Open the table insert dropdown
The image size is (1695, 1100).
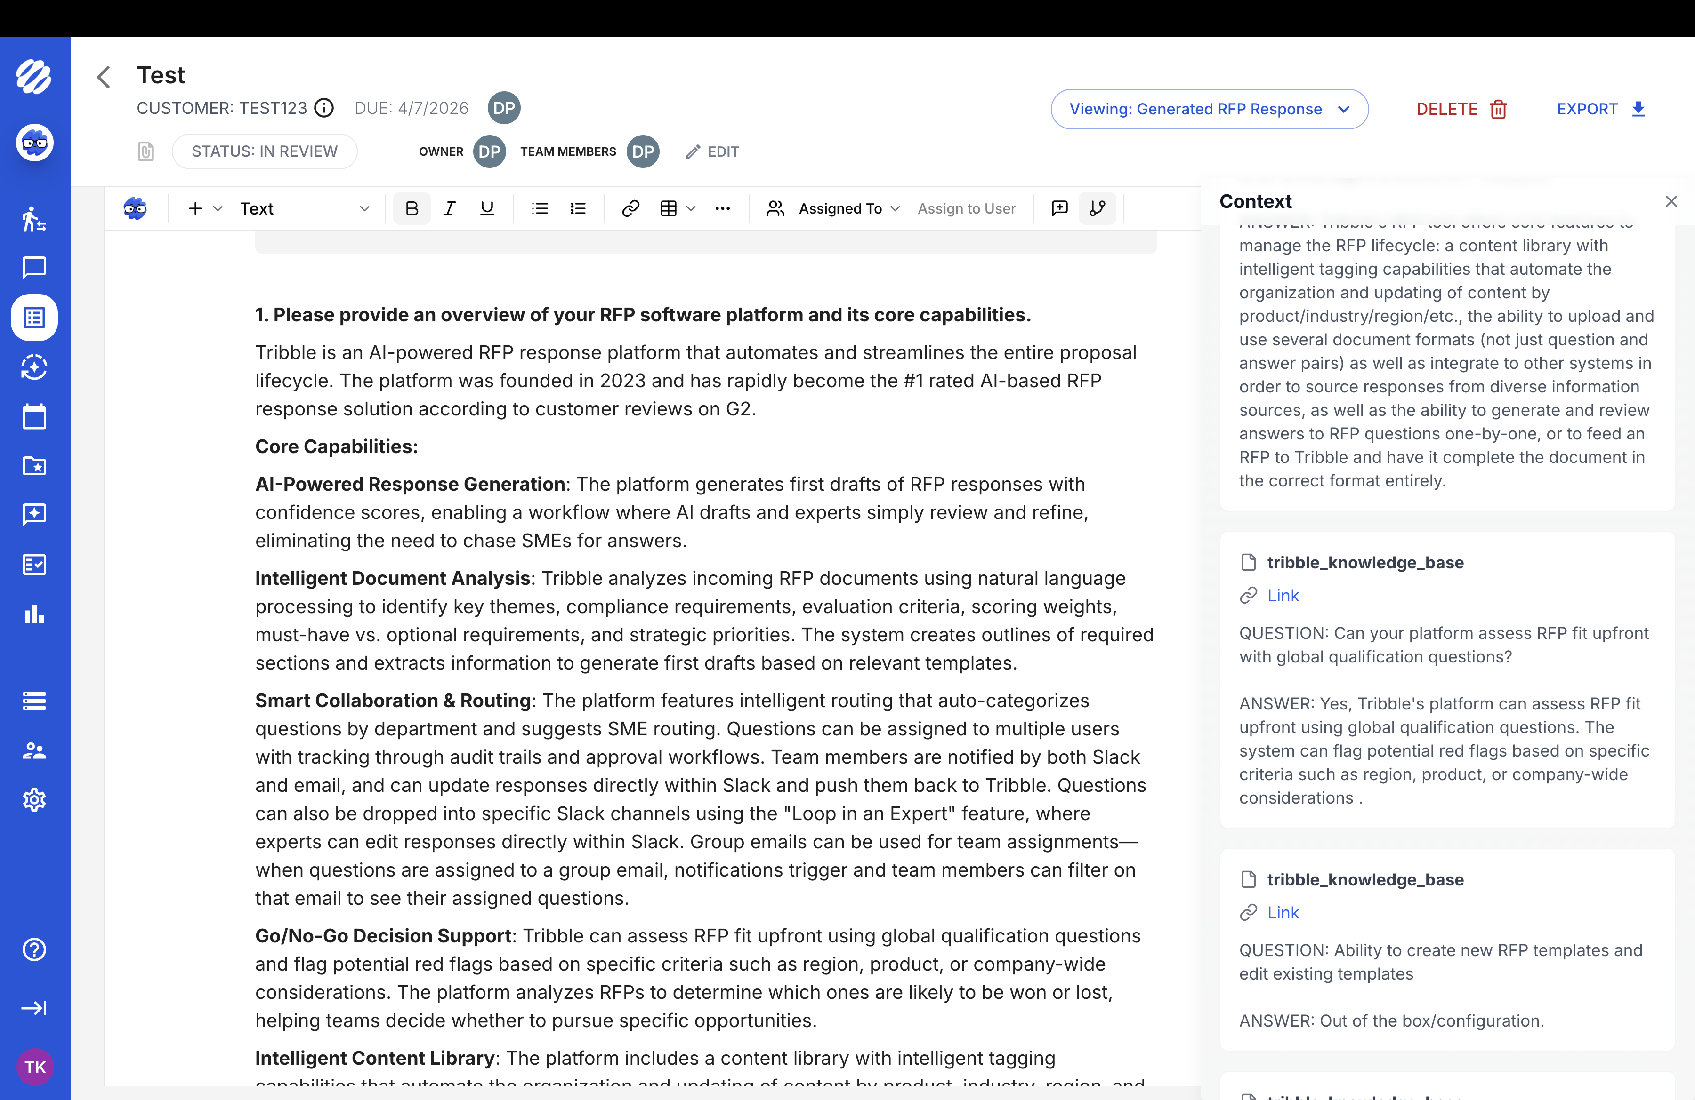(x=677, y=208)
